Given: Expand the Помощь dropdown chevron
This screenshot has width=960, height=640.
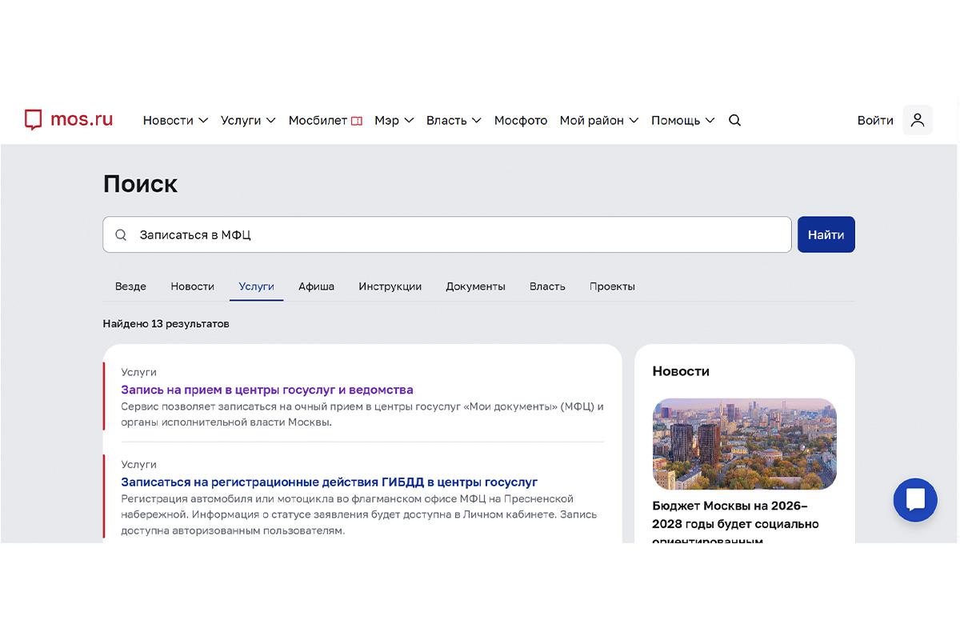Looking at the screenshot, I should [x=712, y=121].
